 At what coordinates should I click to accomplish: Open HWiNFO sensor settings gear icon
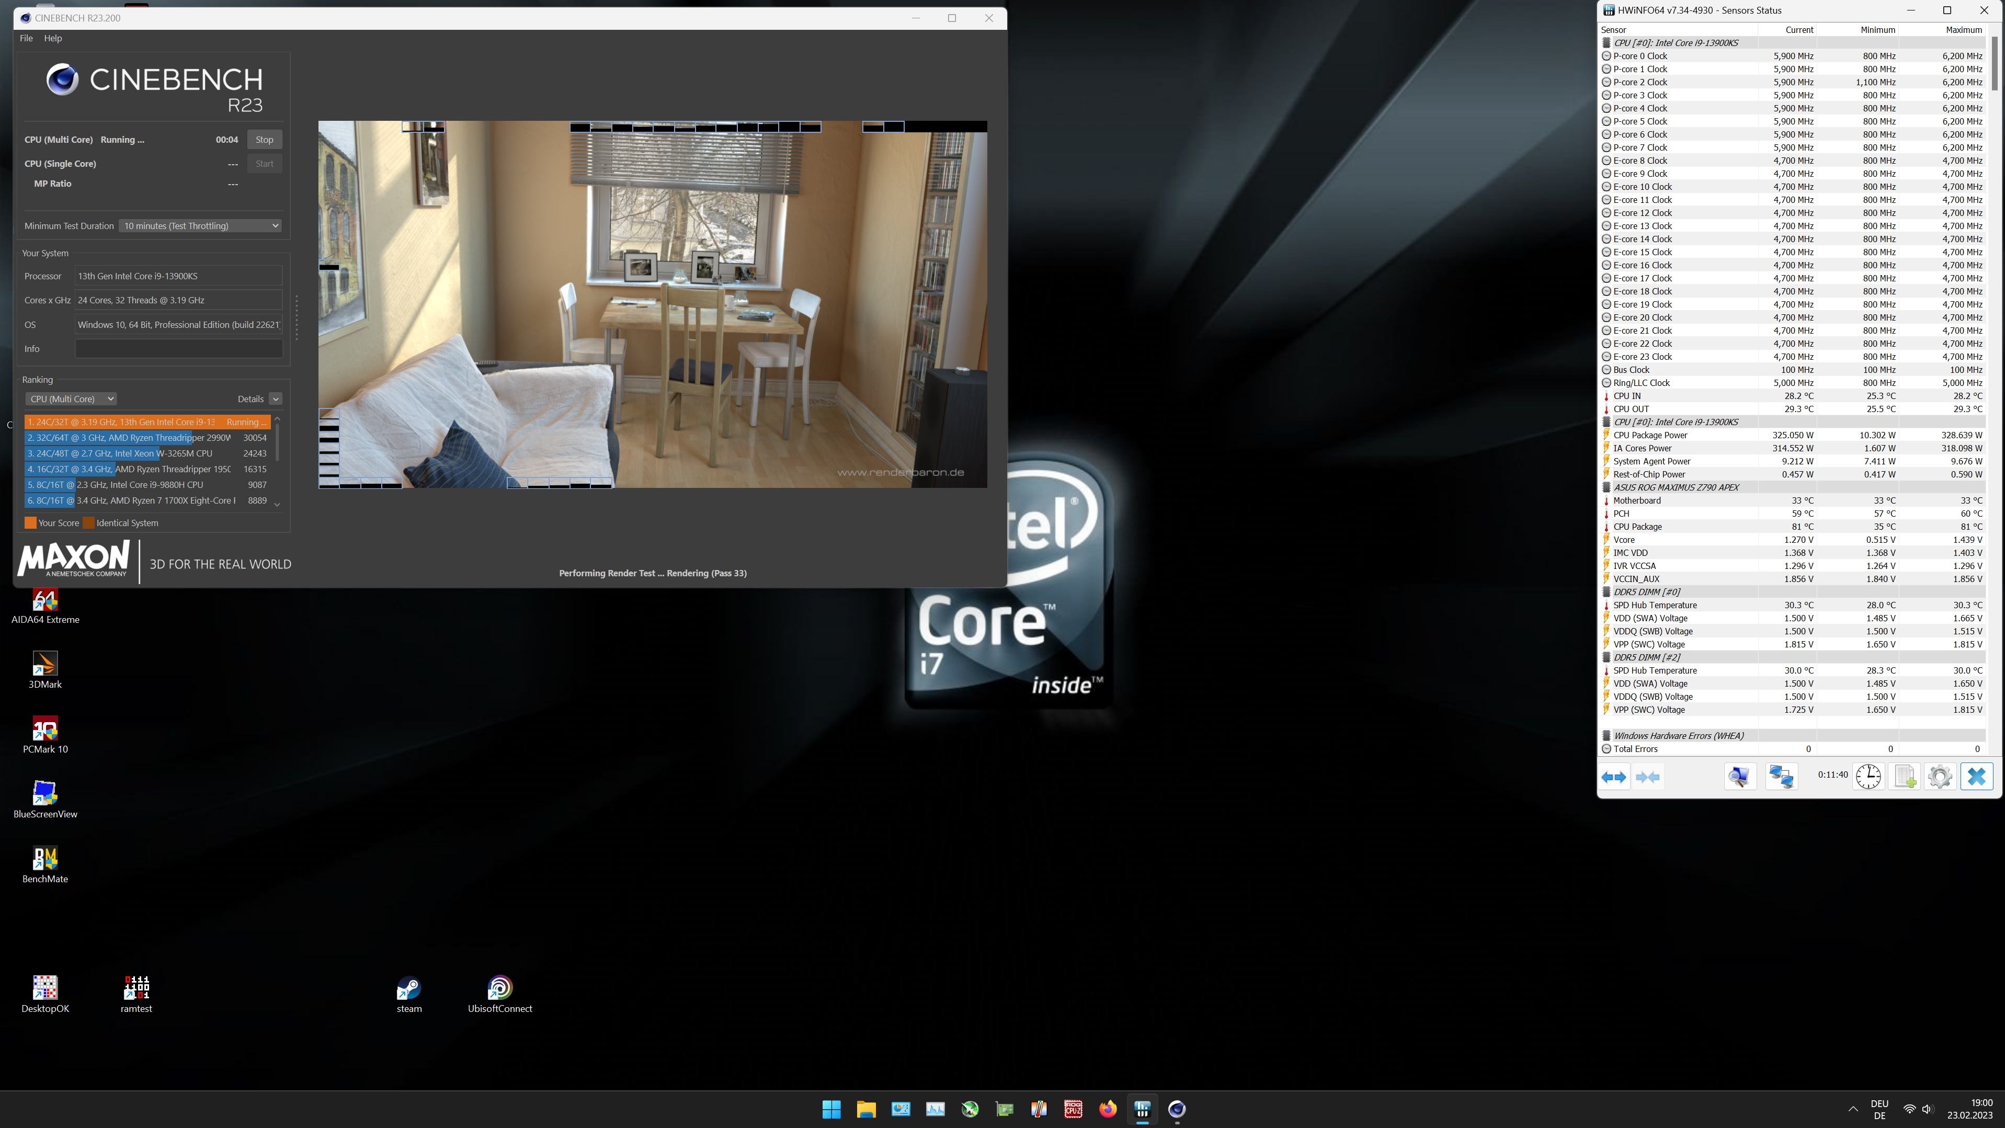coord(1940,777)
